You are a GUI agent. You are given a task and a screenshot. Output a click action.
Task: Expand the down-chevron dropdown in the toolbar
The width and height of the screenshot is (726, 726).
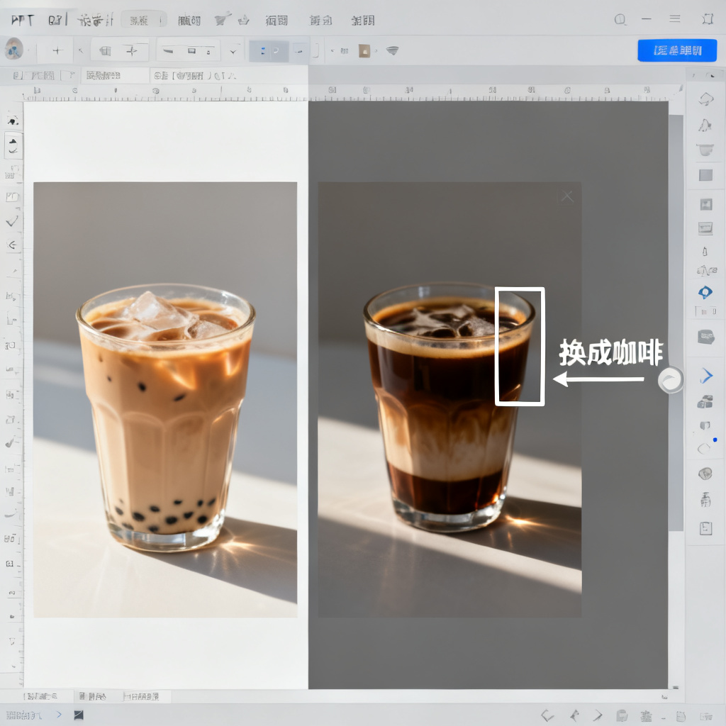pos(233,51)
